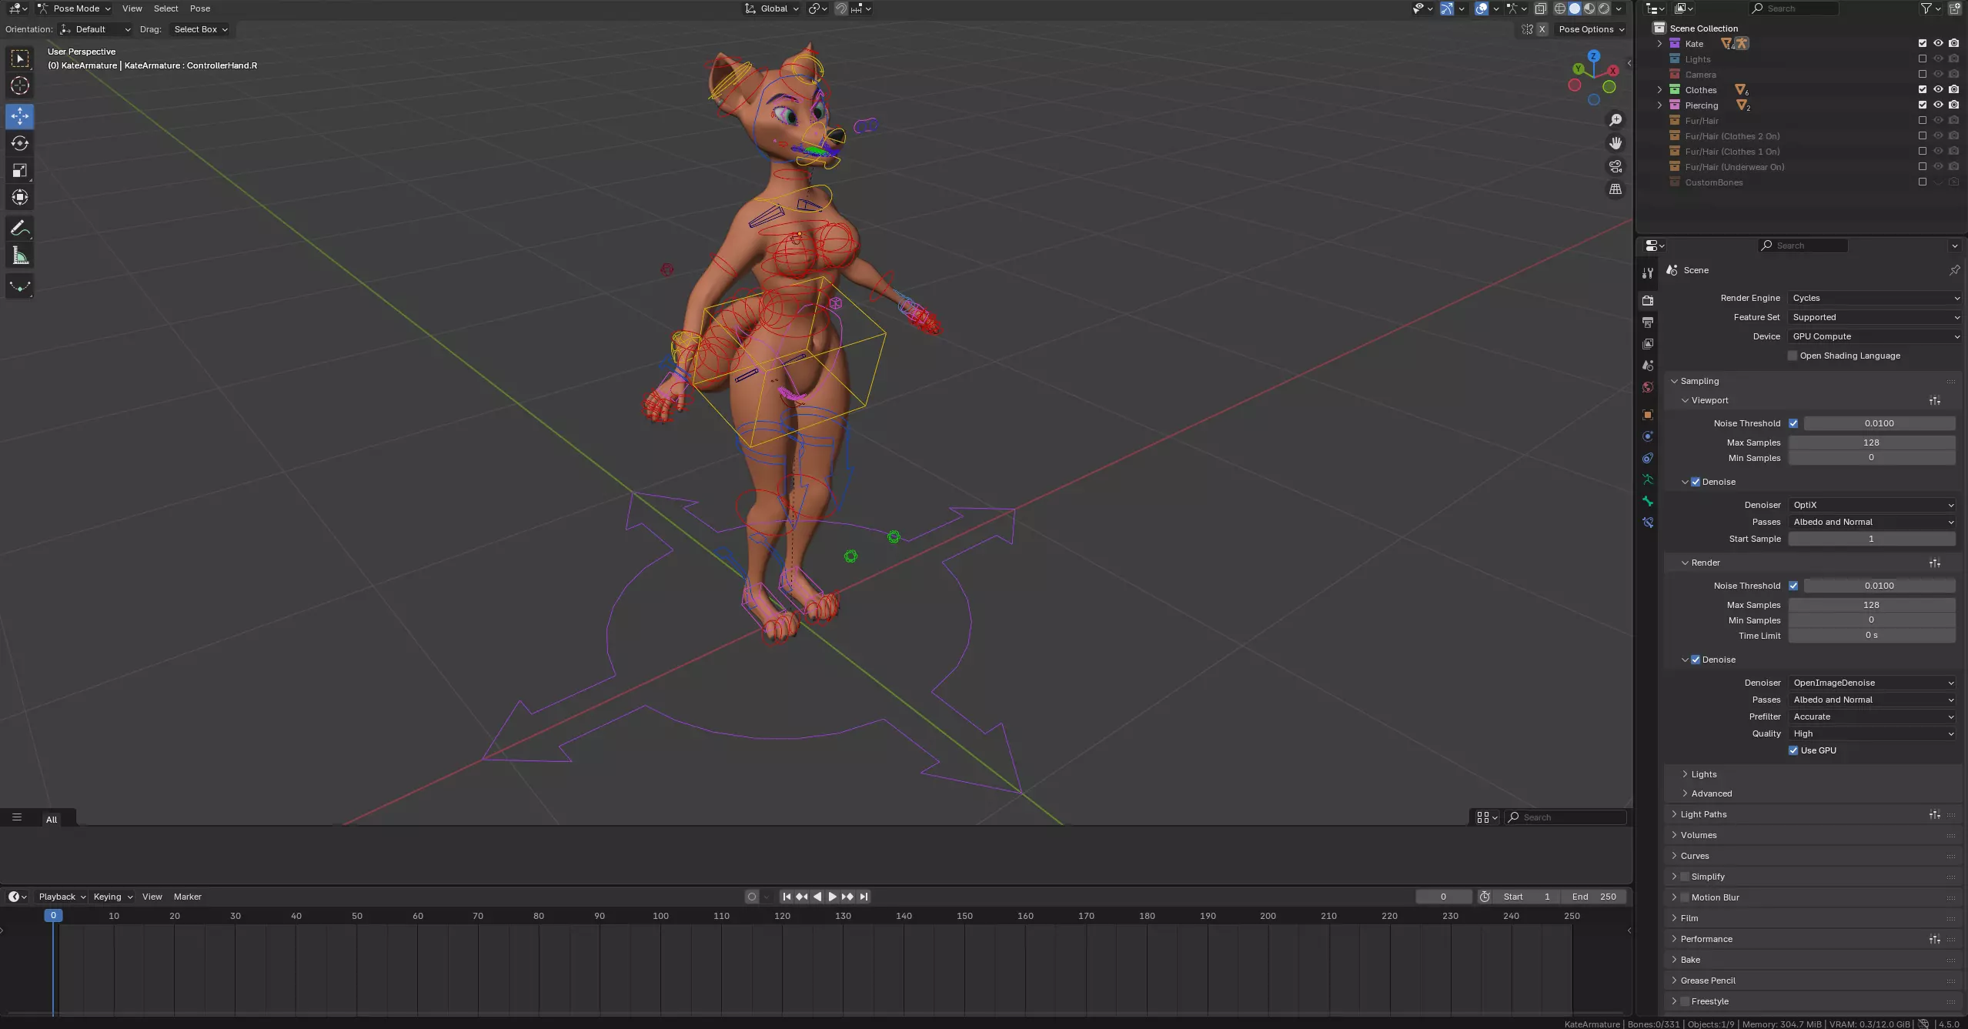This screenshot has height=1029, width=1968.
Task: Add a new collection in the outliner
Action: click(1954, 8)
